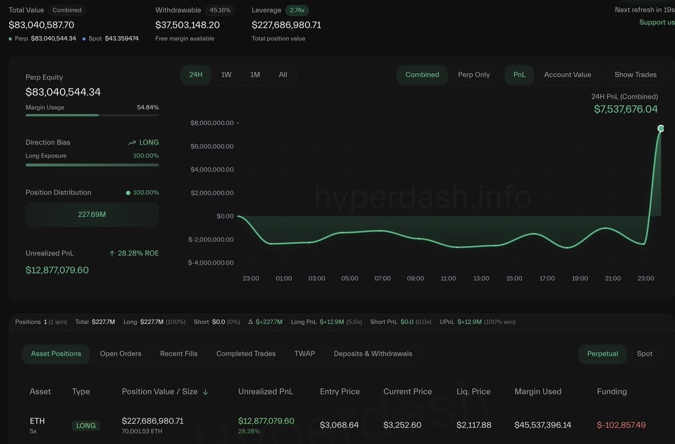This screenshot has width=675, height=444.
Task: Switch chart to Account Value mode
Action: [567, 75]
